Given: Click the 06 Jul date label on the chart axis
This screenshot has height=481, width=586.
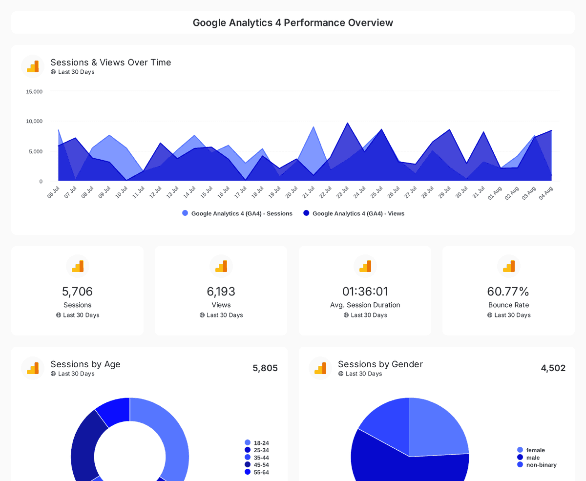Looking at the screenshot, I should 53,192.
